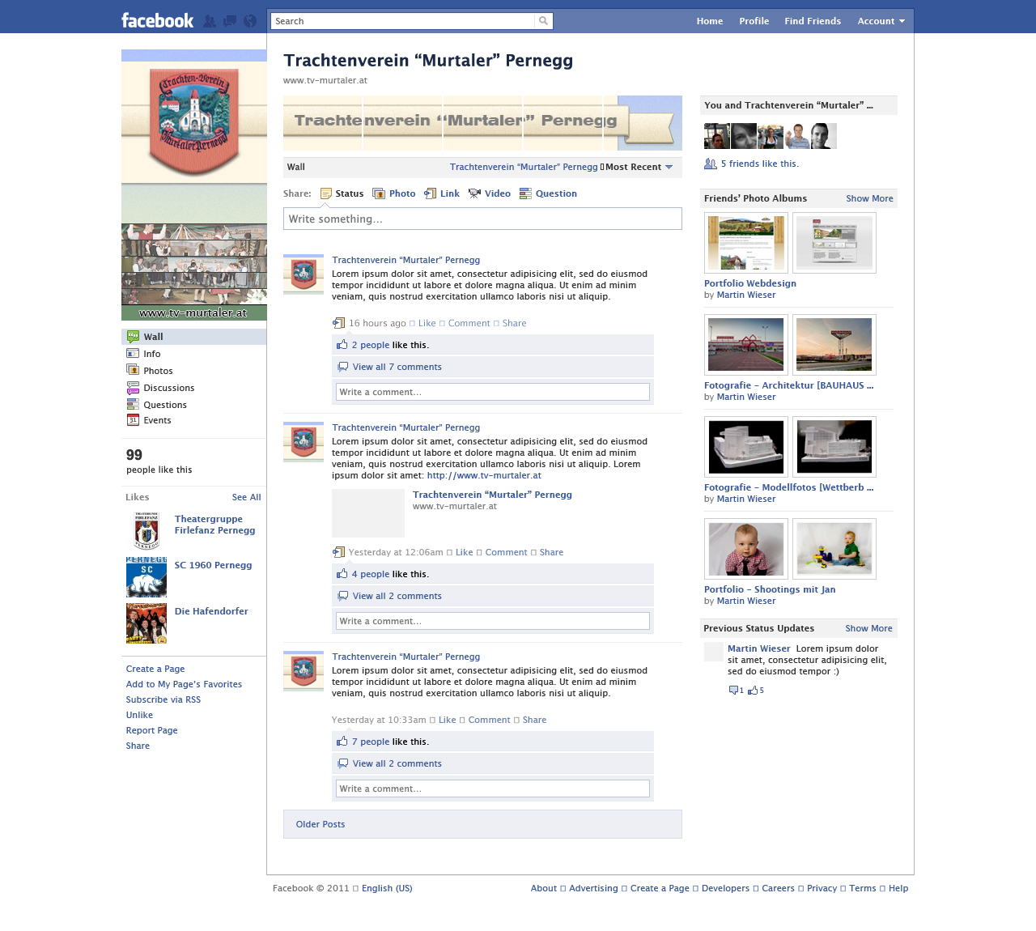Open friend requests icon in top bar
Screen dimensions: 1036x931
coord(210,21)
